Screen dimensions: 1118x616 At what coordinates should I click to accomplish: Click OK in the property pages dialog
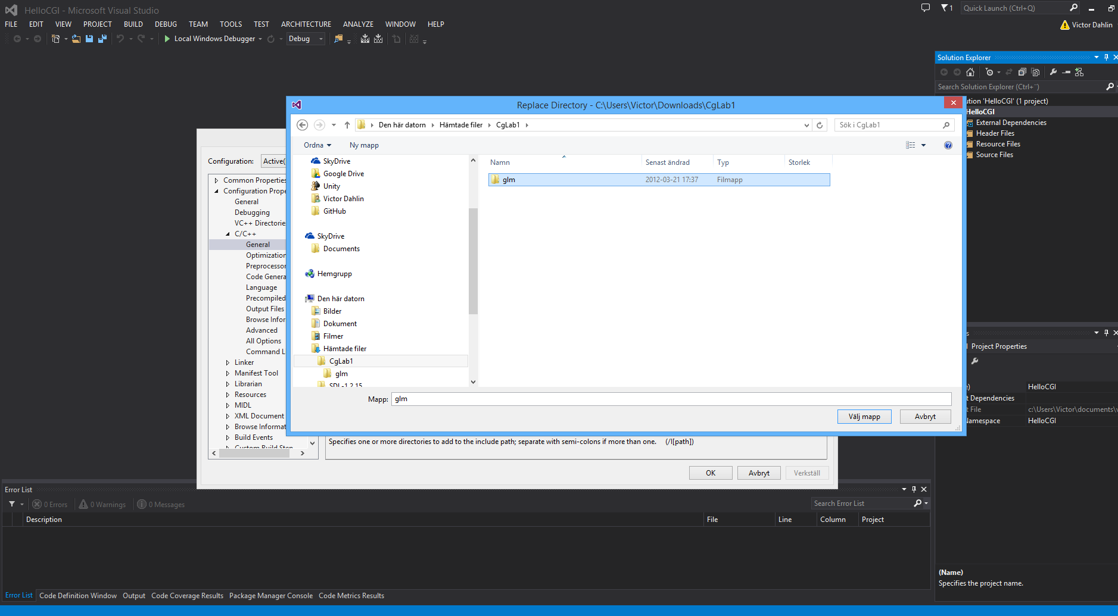(x=711, y=473)
